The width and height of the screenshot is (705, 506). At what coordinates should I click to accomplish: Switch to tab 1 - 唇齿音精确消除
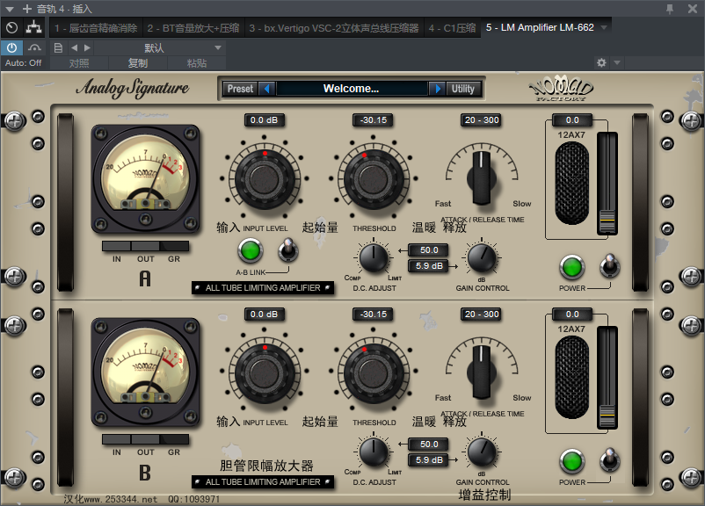tap(96, 28)
